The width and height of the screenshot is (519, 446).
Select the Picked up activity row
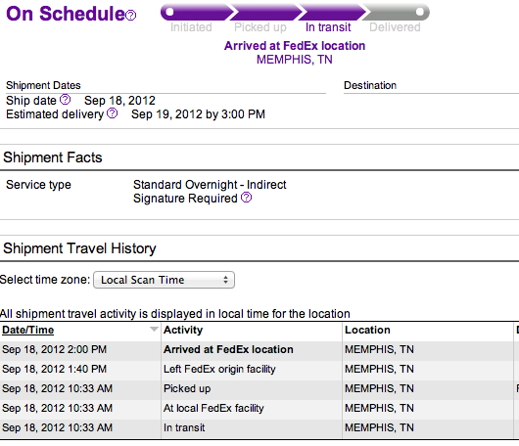point(259,388)
